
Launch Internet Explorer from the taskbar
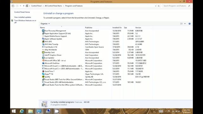(22, 111)
